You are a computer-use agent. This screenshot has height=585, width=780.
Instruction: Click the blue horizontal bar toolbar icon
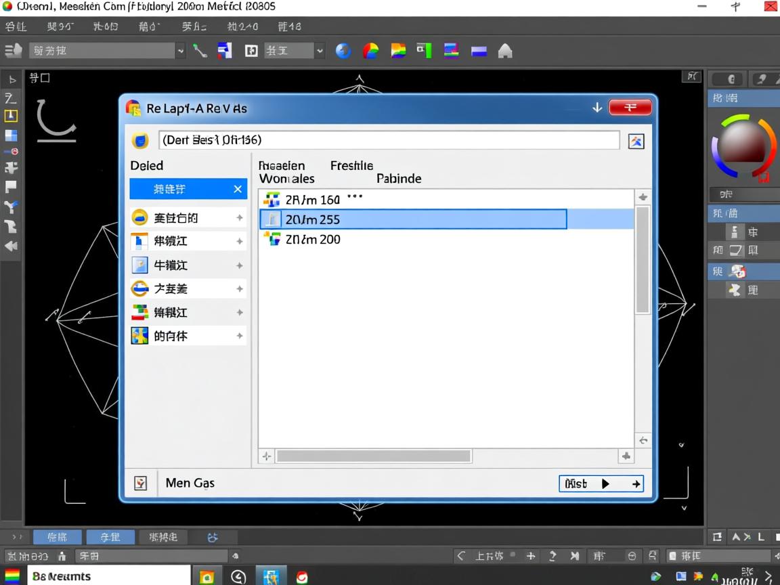point(479,51)
